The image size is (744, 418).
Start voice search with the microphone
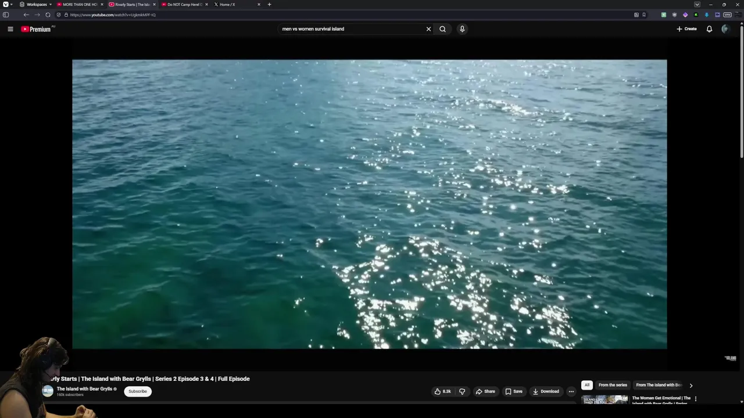(x=462, y=29)
